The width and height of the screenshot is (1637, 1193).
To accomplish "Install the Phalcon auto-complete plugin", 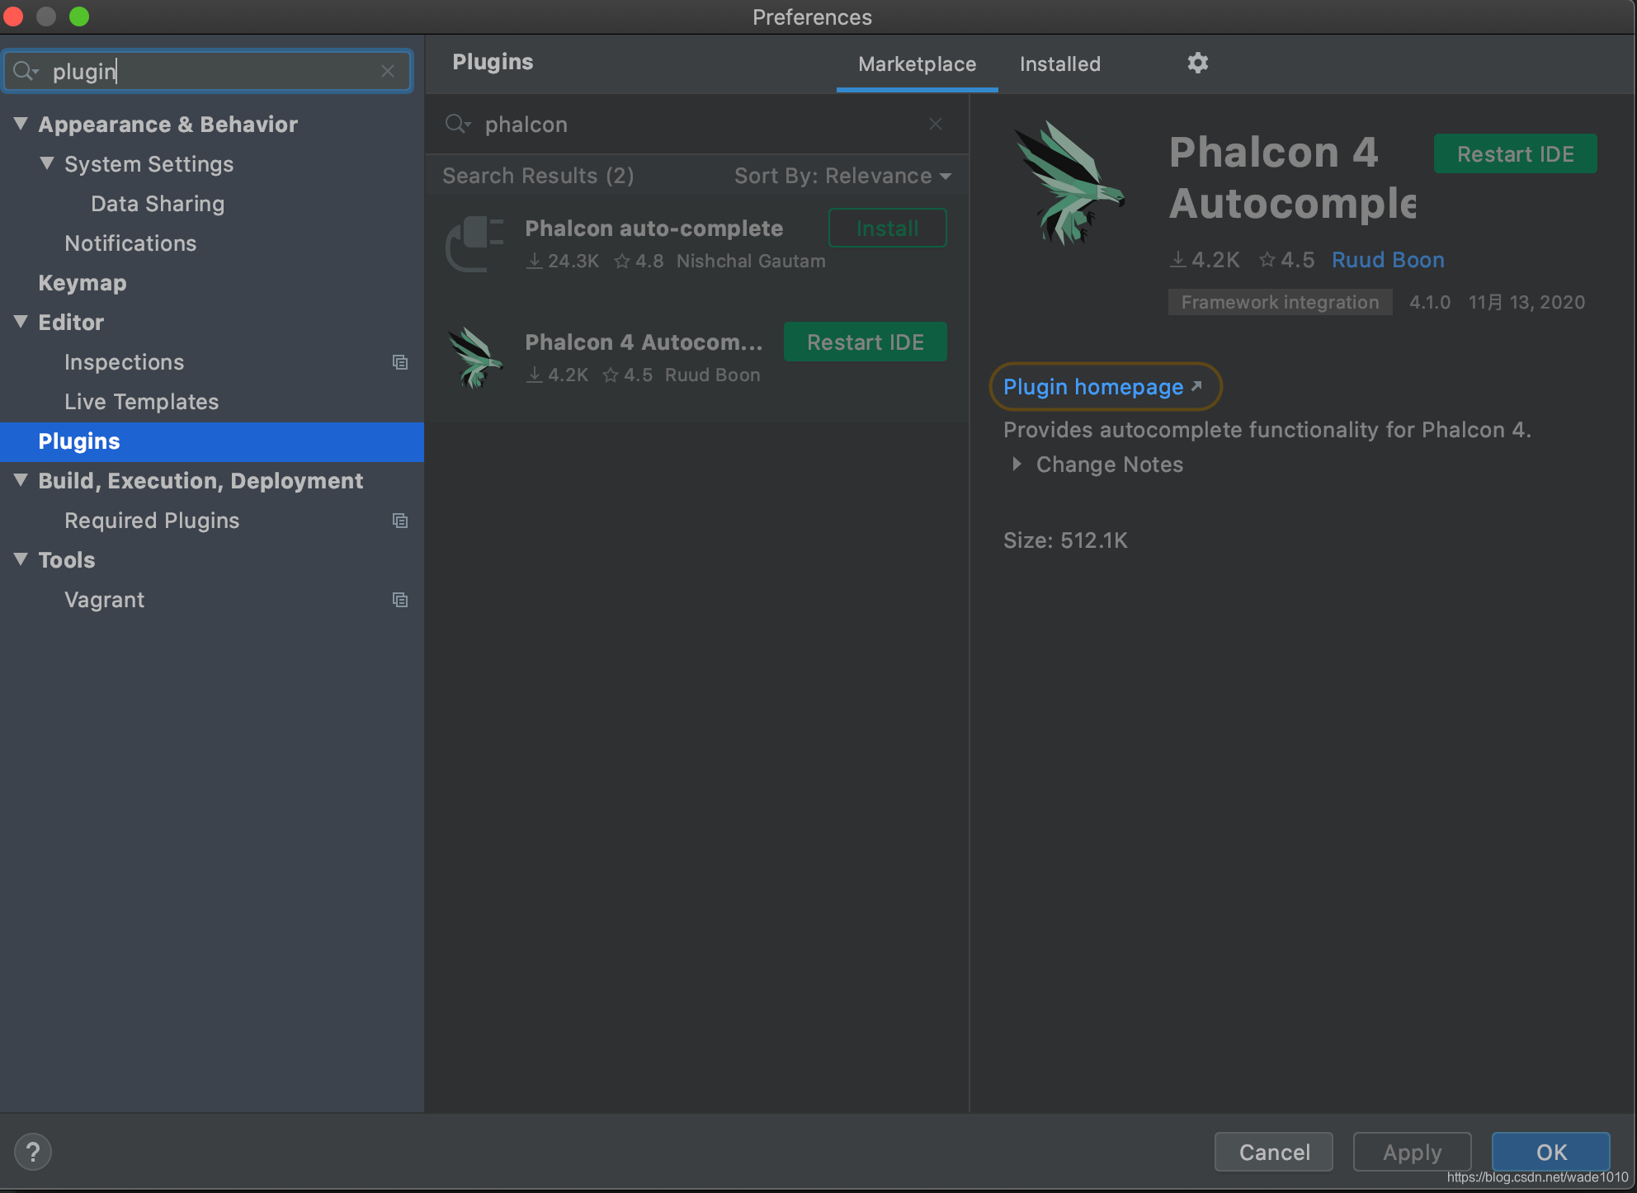I will 887,228.
